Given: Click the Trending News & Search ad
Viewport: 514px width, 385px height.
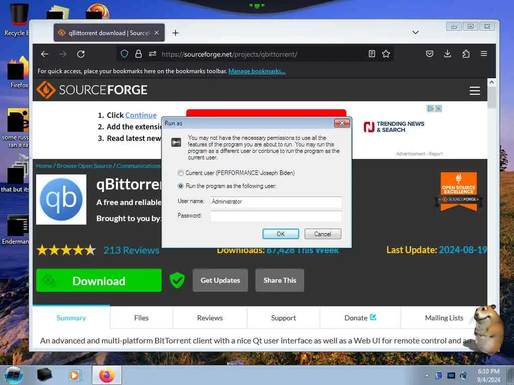Looking at the screenshot, I should pos(394,127).
